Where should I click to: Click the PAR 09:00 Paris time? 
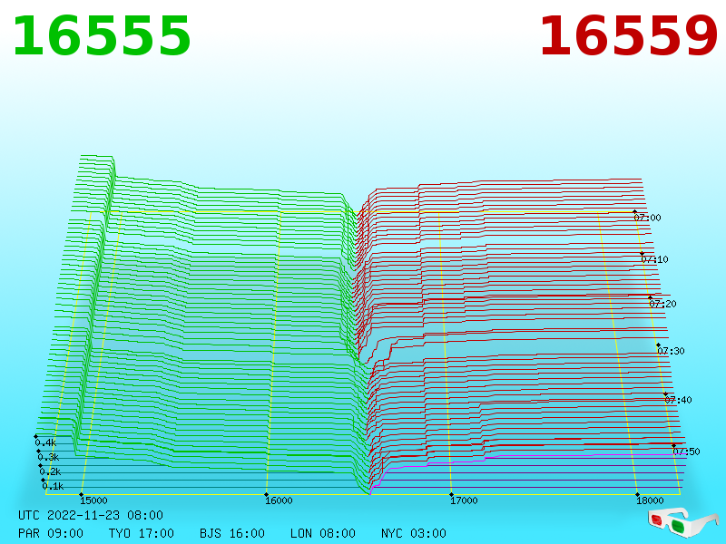click(51, 533)
